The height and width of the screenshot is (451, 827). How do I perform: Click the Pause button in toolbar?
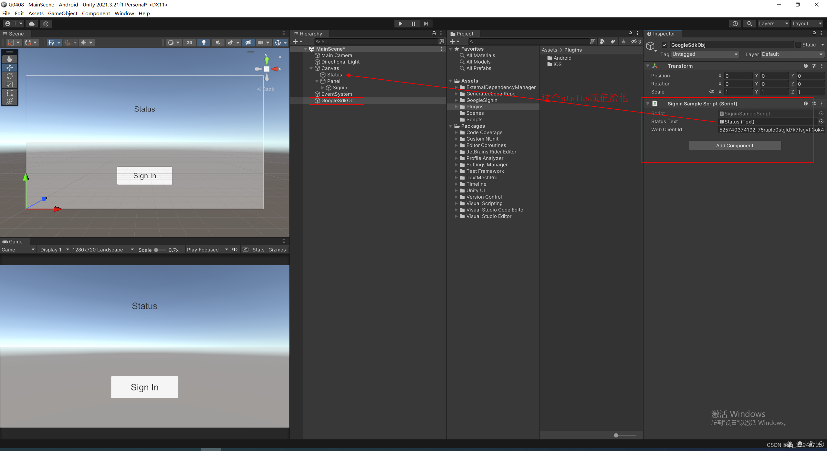tap(413, 23)
